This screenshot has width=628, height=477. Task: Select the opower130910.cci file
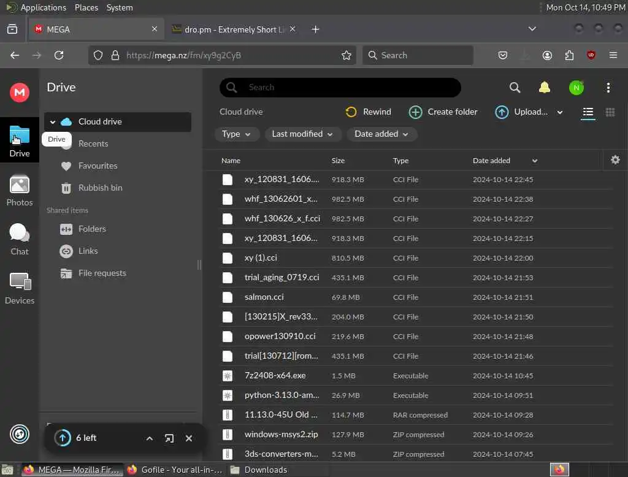pos(416,337)
